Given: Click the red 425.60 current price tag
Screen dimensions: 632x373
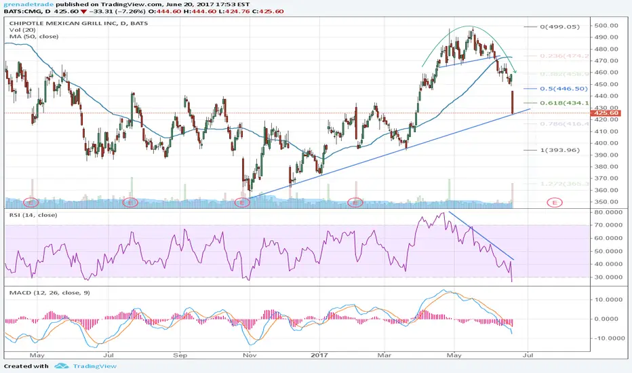Looking at the screenshot, I should tap(605, 113).
